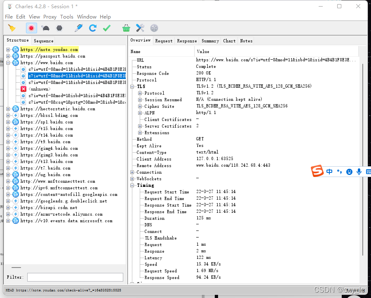Image resolution: width=371 pixels, height=298 pixels.
Task: Click the lightning icon for arms-retcode.aliyuncs.com
Action: tap(16, 214)
